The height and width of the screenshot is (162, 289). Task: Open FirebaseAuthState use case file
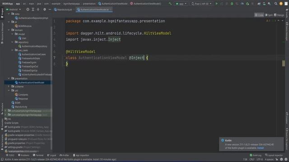pyautogui.click(x=29, y=58)
